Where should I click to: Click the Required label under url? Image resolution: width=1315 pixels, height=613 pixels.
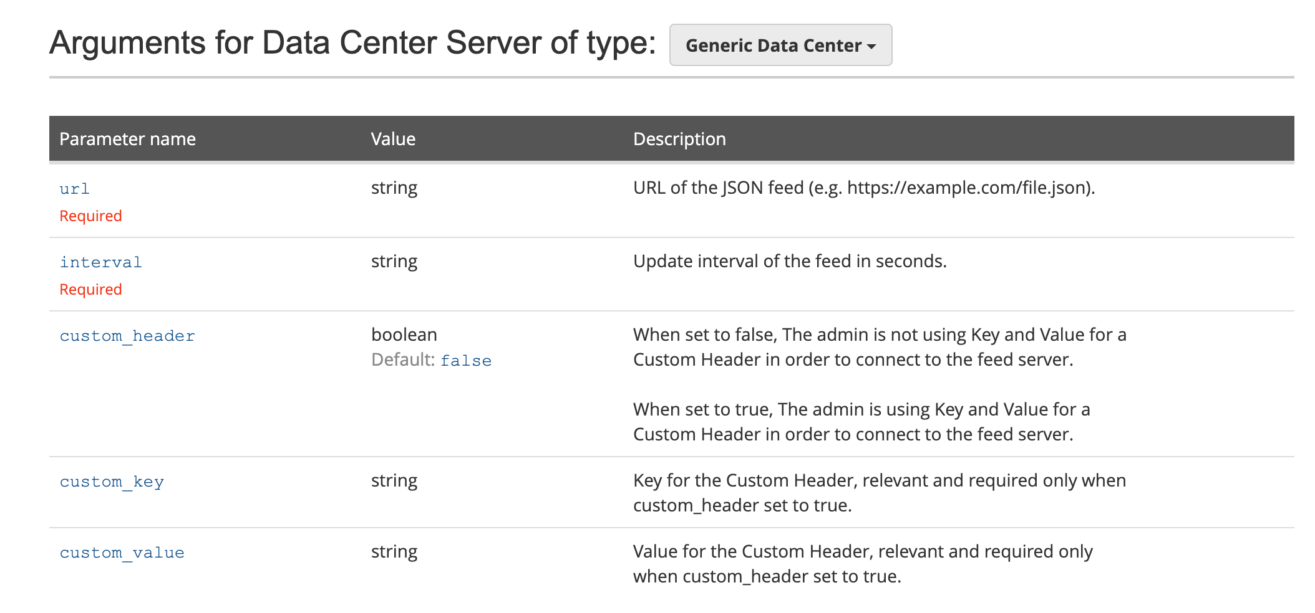coord(90,216)
